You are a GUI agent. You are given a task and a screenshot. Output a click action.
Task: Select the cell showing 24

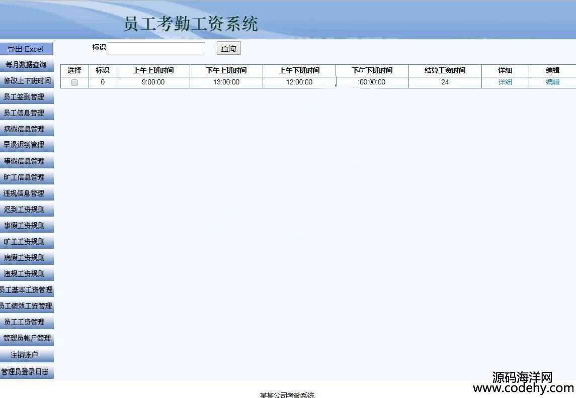[445, 82]
